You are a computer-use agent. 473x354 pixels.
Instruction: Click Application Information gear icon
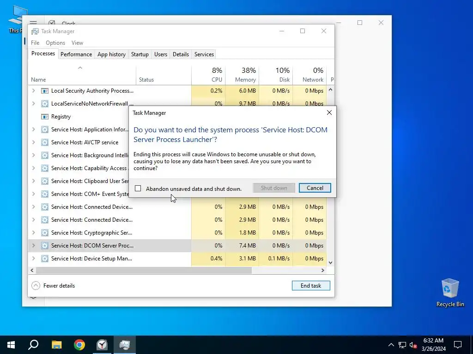tap(45, 130)
